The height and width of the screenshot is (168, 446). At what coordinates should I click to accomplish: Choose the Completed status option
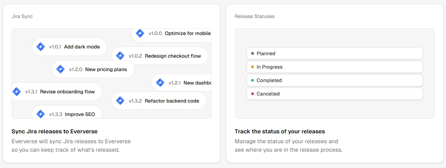[x=334, y=80]
